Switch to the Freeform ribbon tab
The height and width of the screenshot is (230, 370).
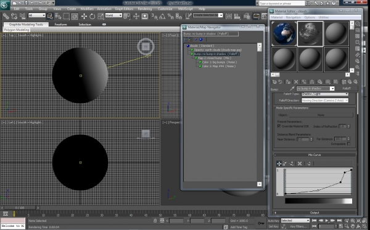pos(60,25)
